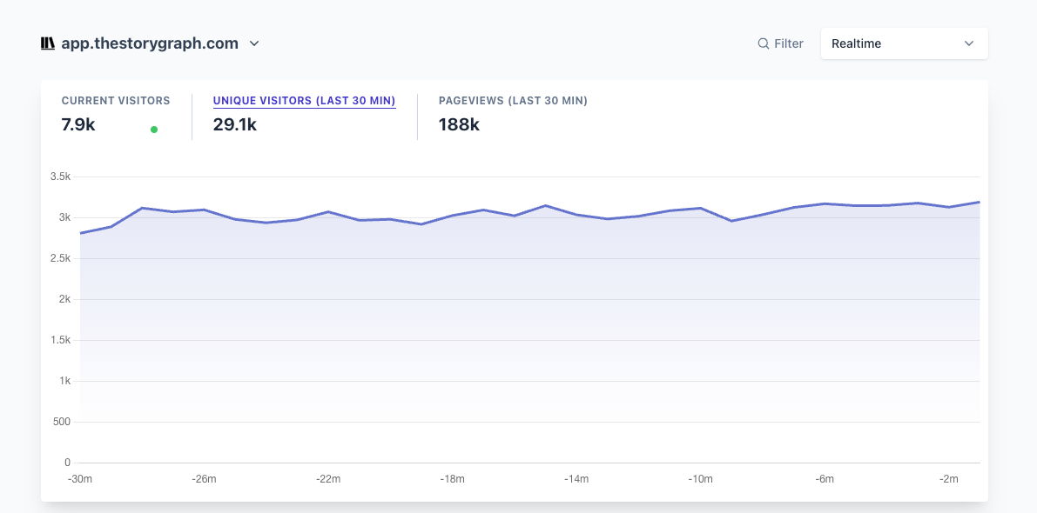
Task: Click the chevron arrow in Realtime selector
Action: point(969,43)
